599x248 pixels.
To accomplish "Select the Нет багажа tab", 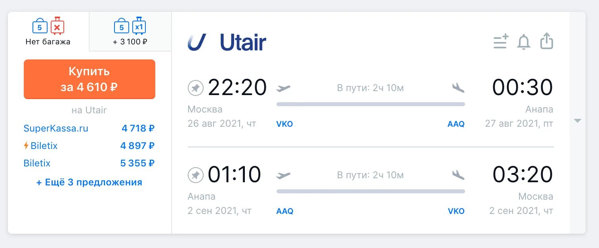I will coord(48,32).
